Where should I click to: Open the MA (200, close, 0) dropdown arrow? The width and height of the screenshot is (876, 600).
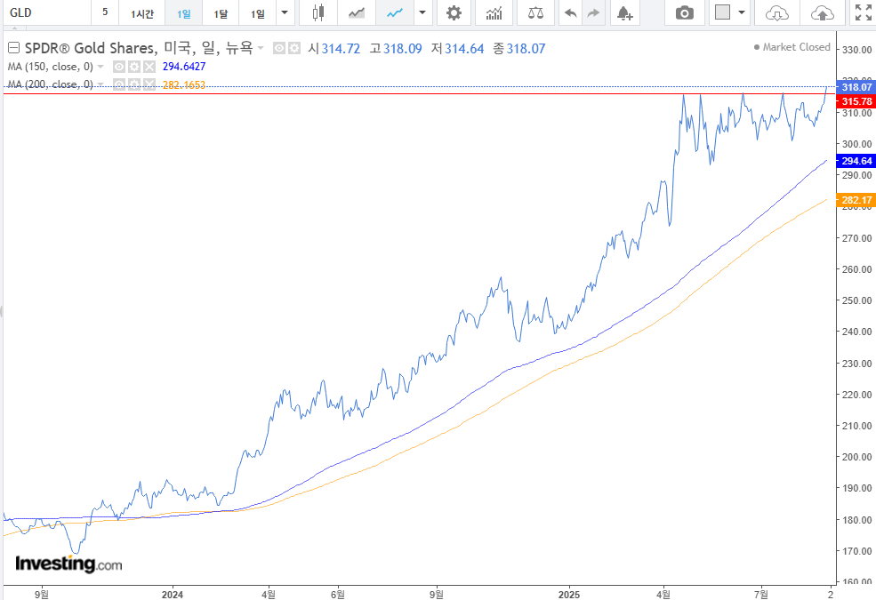click(100, 84)
